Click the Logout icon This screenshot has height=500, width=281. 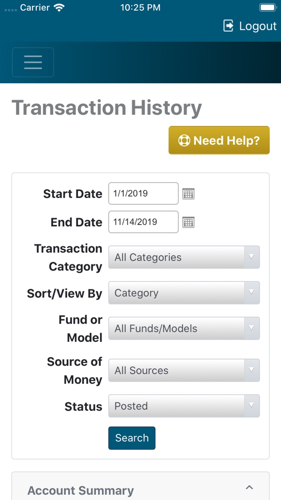coord(229,26)
